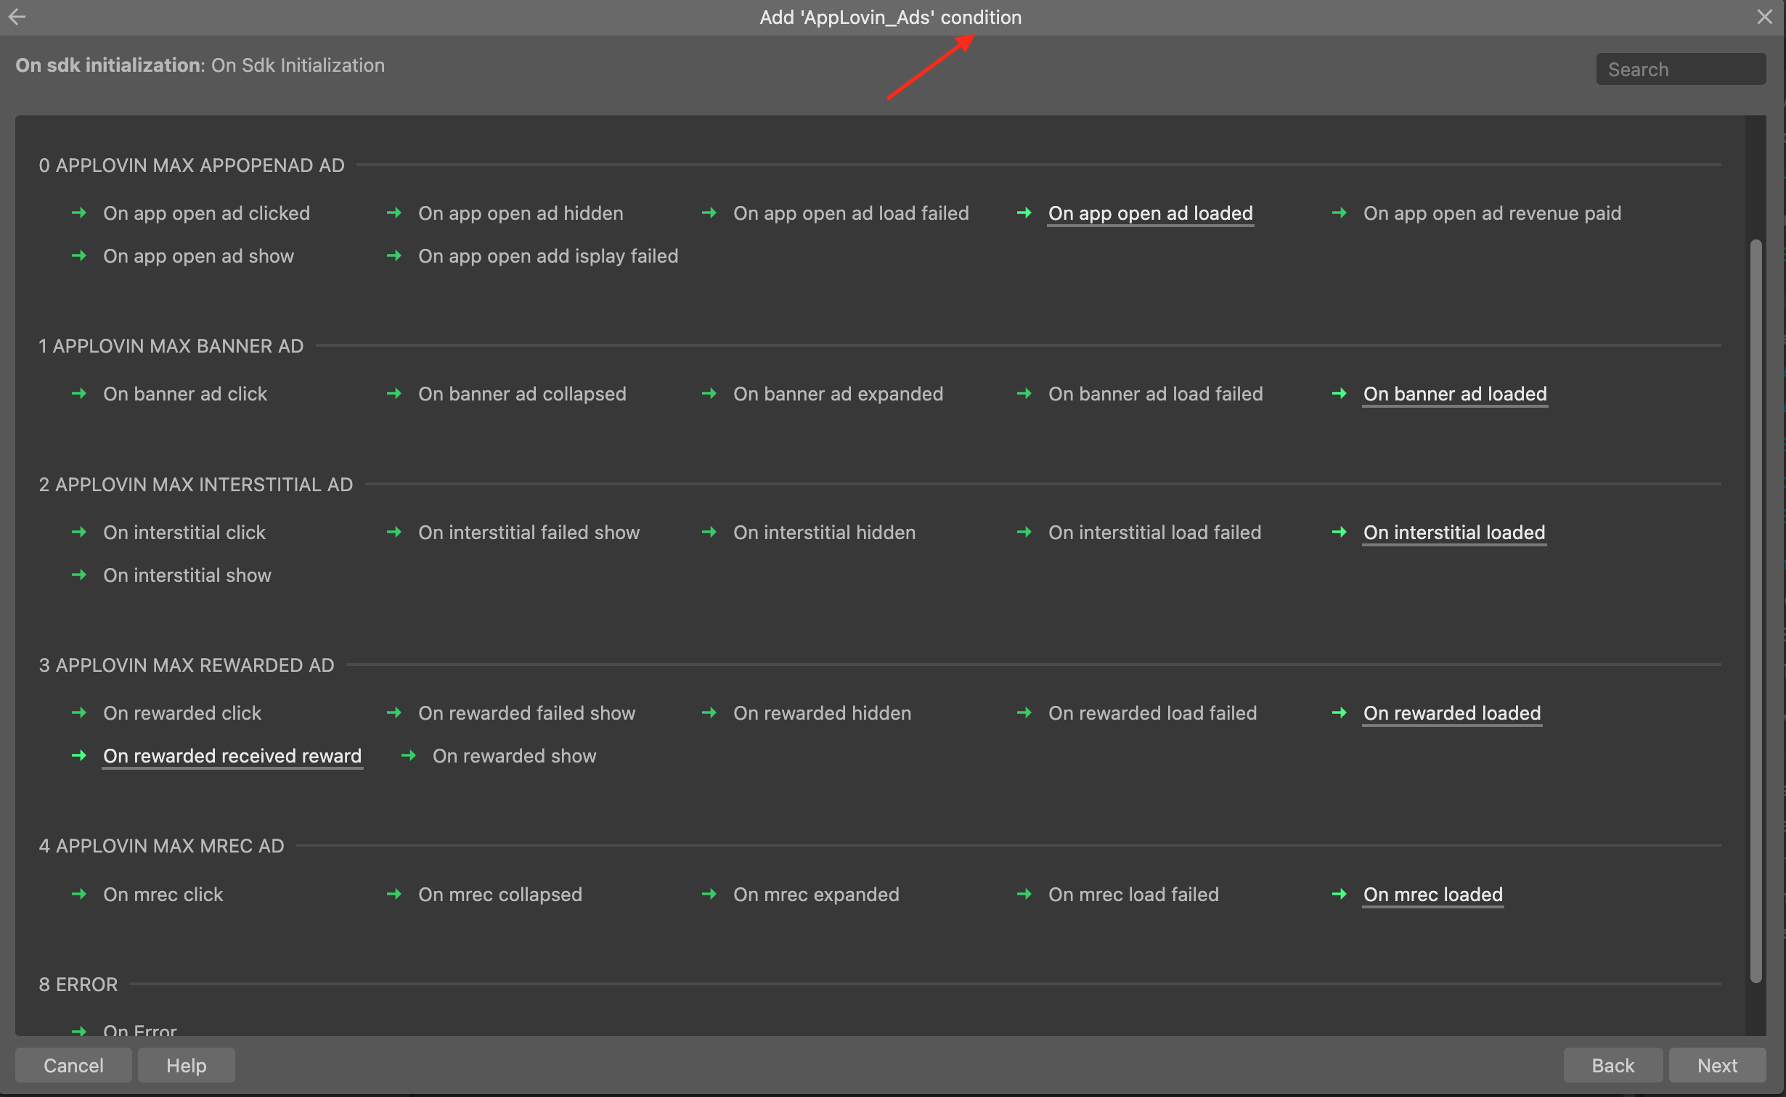Click arrow icon beside On rewarded failed show
Screen dimensions: 1786x1097
pyautogui.click(x=394, y=712)
